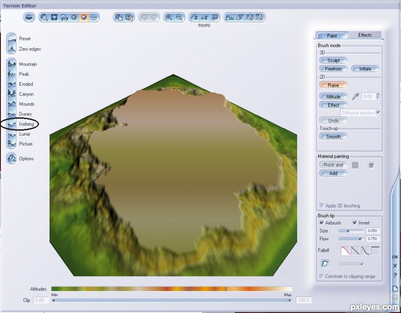Apply the Eroded terrain preset icon
This screenshot has width=401, height=313.
12,84
